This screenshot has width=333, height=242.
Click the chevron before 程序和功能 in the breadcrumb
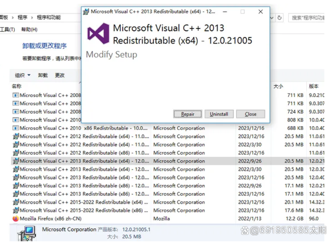32,17
